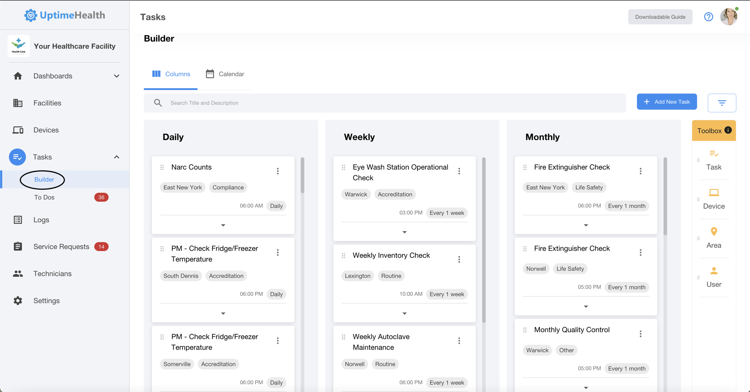Image resolution: width=750 pixels, height=392 pixels.
Task: Open the filter options icon
Action: click(x=722, y=103)
